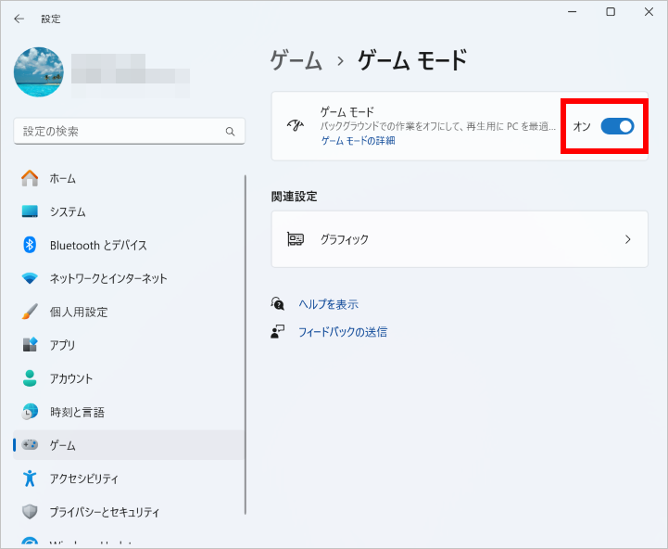Click the feedback person icon
Viewport: 668px width, 549px height.
277,331
